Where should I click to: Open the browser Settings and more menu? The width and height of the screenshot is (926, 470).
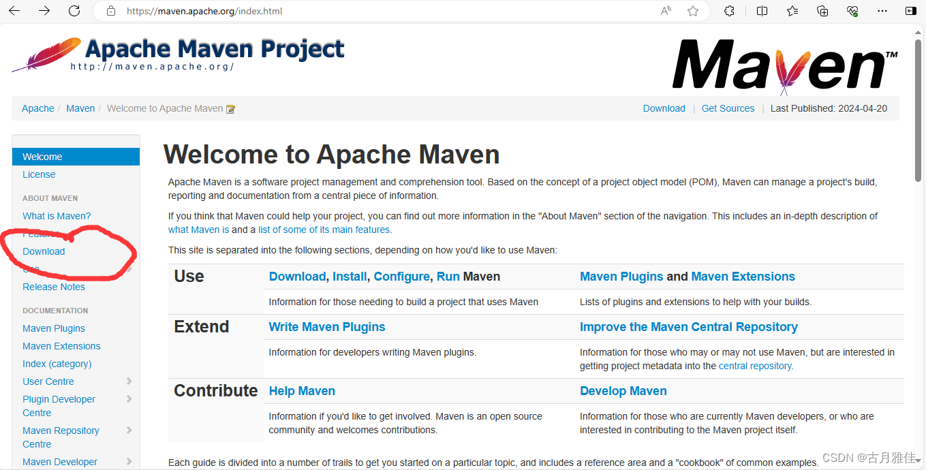(x=882, y=11)
